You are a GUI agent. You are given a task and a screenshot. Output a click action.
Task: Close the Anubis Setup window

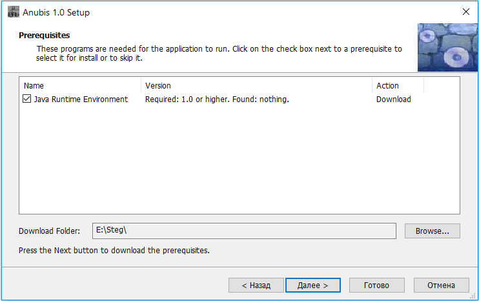[465, 11]
